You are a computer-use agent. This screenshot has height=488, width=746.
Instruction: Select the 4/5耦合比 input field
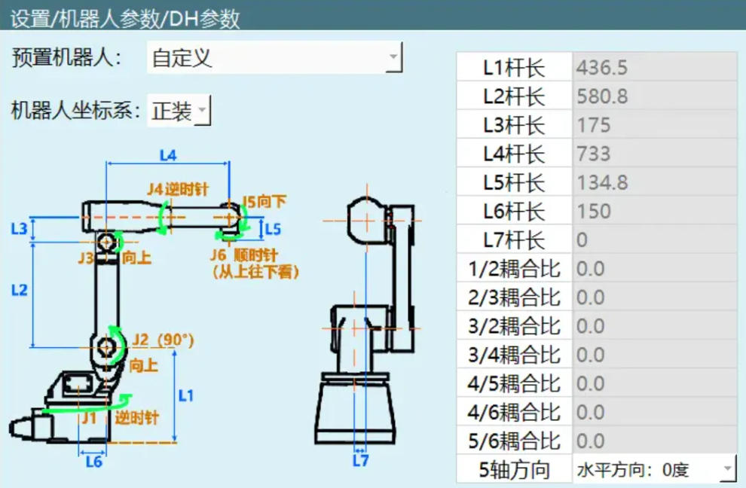(x=653, y=383)
